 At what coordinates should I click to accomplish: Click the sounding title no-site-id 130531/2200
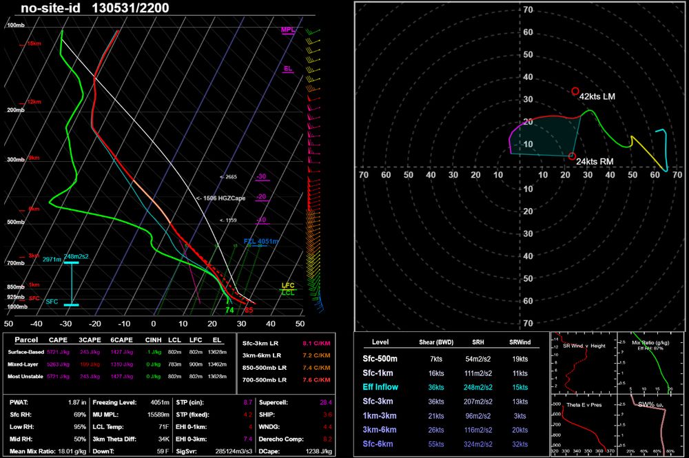[95, 8]
